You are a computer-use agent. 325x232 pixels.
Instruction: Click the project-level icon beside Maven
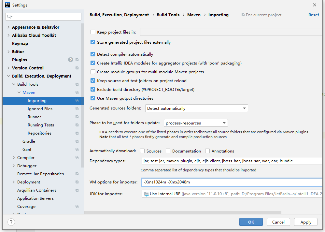[x=77, y=93]
